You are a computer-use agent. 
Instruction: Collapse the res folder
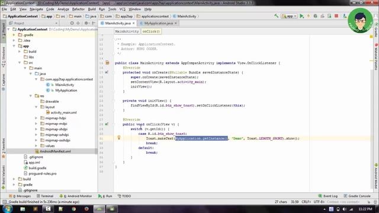pyautogui.click(x=31, y=96)
